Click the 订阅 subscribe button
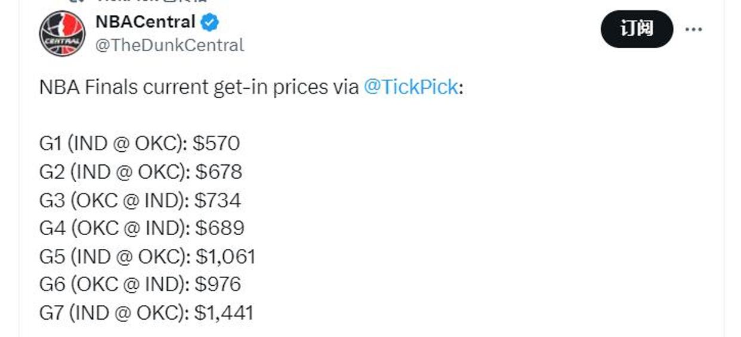This screenshot has height=337, width=741. click(637, 29)
